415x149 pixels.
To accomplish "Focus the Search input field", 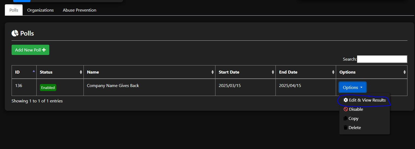I will point(382,59).
